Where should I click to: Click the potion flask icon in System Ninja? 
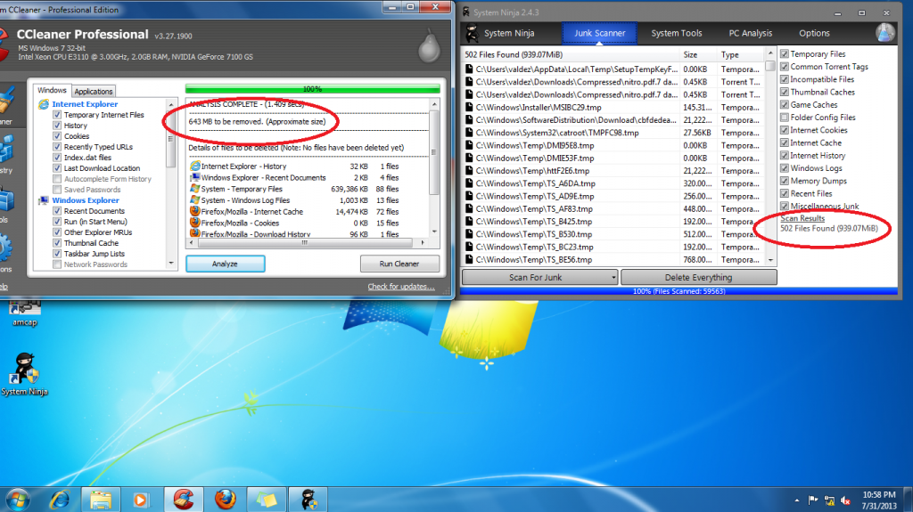pos(884,33)
